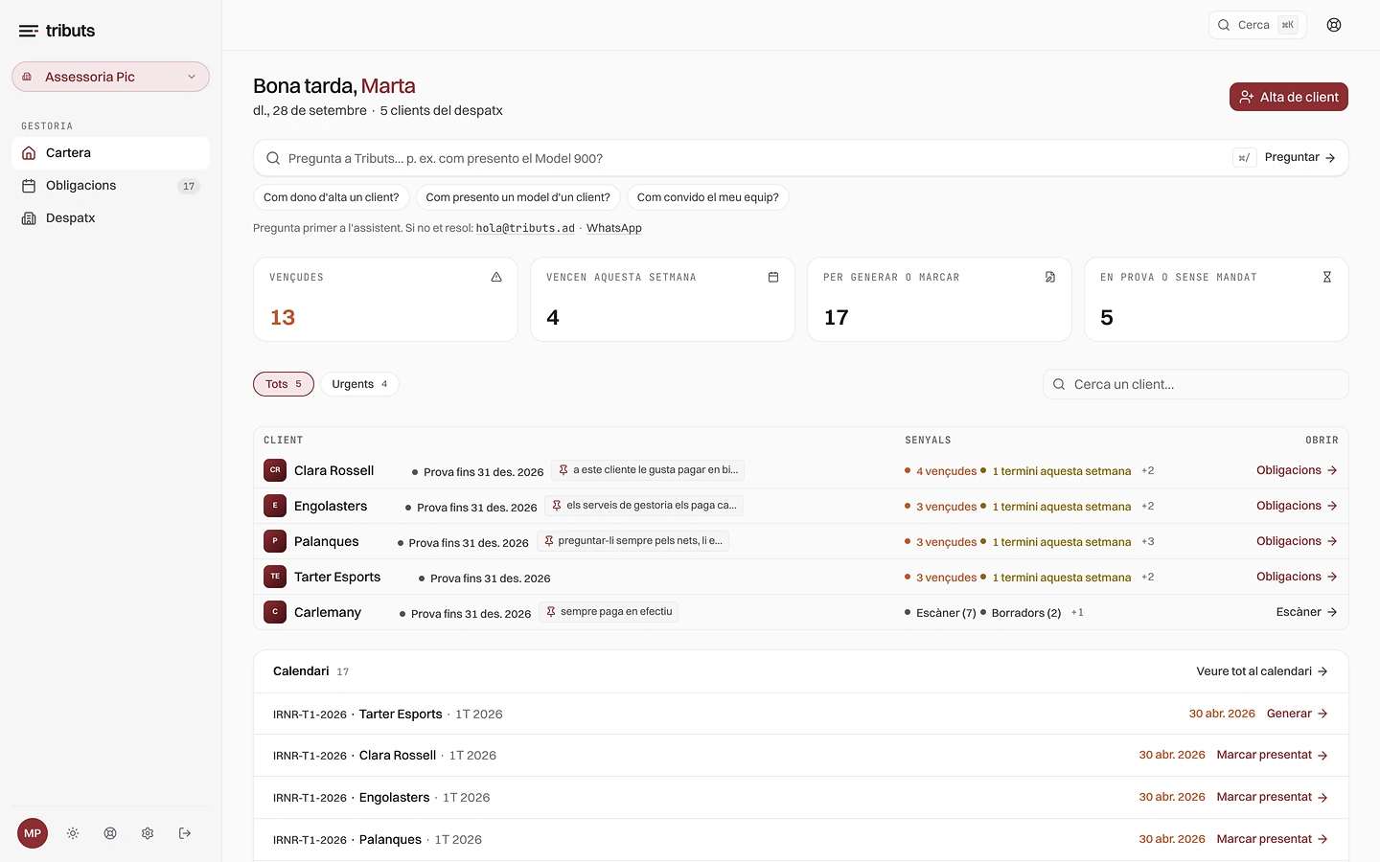This screenshot has height=862, width=1380.
Task: Open the Cartera section in sidebar
Action: (110, 152)
